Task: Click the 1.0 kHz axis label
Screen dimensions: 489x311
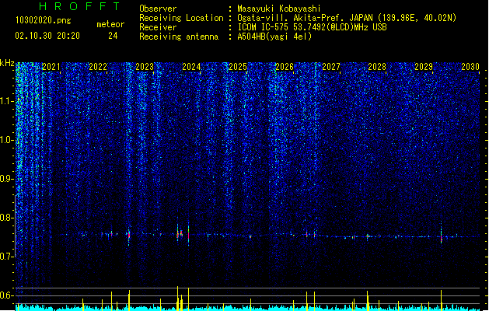Action: 6,140
